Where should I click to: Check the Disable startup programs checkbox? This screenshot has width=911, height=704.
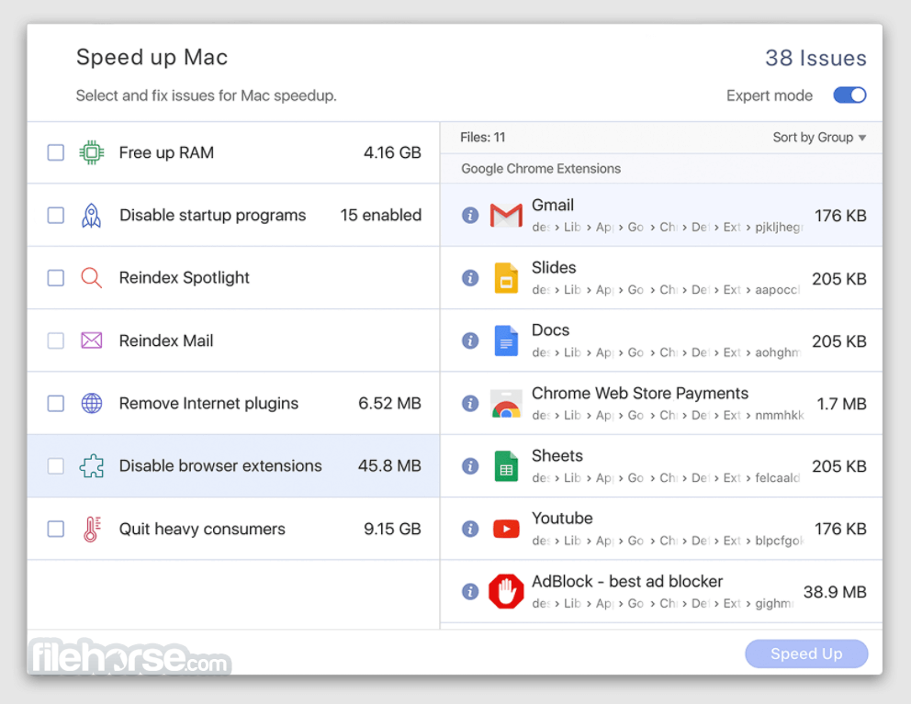pos(56,216)
